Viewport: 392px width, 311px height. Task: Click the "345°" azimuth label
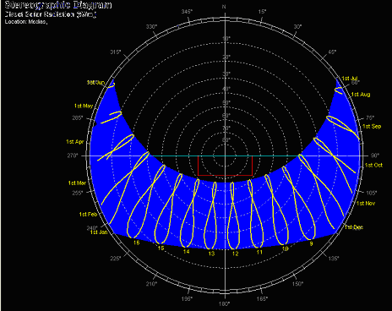(x=187, y=12)
